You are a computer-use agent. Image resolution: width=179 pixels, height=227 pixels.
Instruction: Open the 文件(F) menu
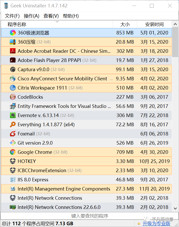click(x=12, y=16)
